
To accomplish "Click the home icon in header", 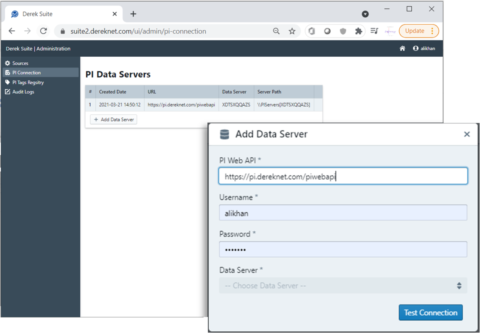I will click(x=402, y=48).
